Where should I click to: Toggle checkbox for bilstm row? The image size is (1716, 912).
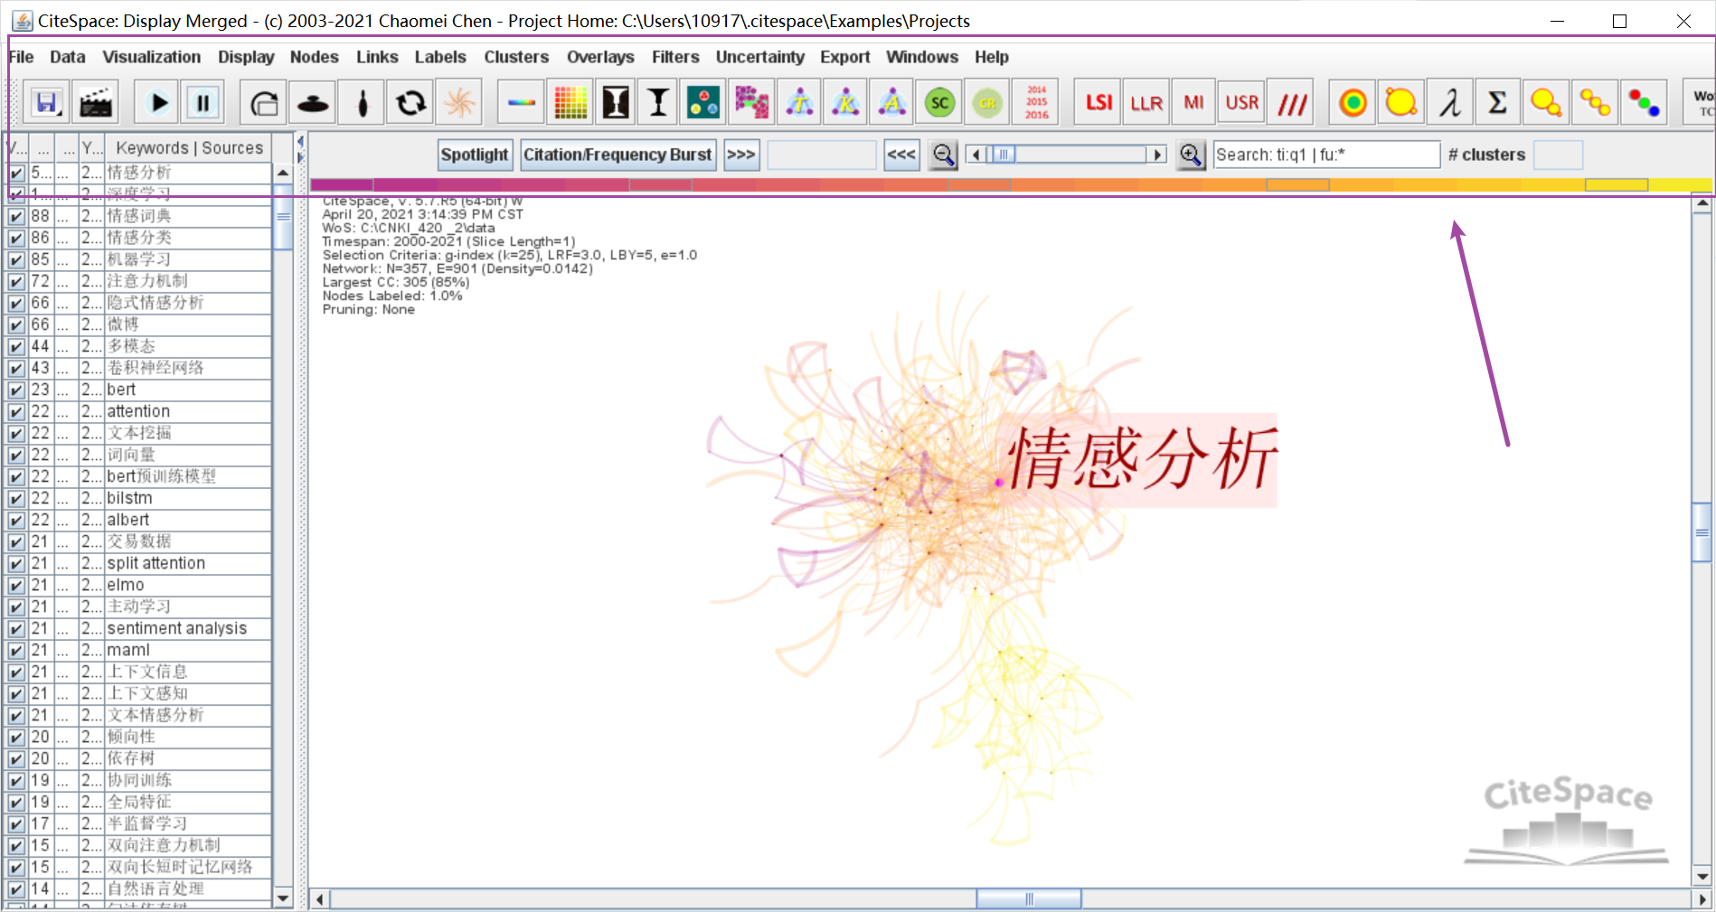pyautogui.click(x=16, y=499)
